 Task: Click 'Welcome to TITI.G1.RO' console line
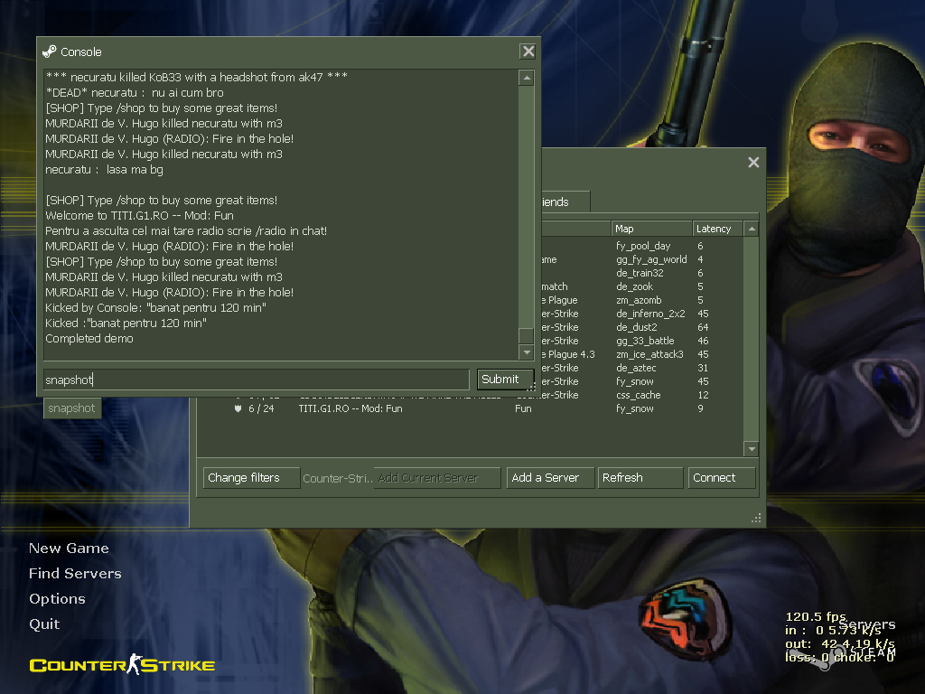[x=140, y=216]
